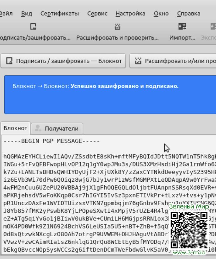Click the Import certificates toolbar icon
Image resolution: width=216 pixels, height=259 pixels.
[x=182, y=27]
